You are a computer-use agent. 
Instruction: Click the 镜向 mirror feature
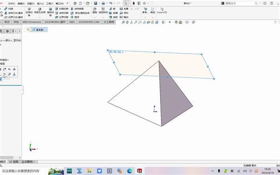pos(124,17)
